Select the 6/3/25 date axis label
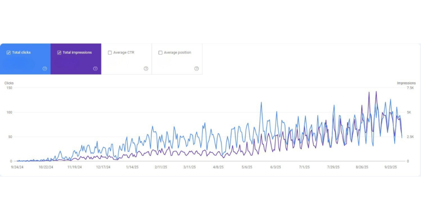The image size is (421, 220). pyautogui.click(x=275, y=167)
